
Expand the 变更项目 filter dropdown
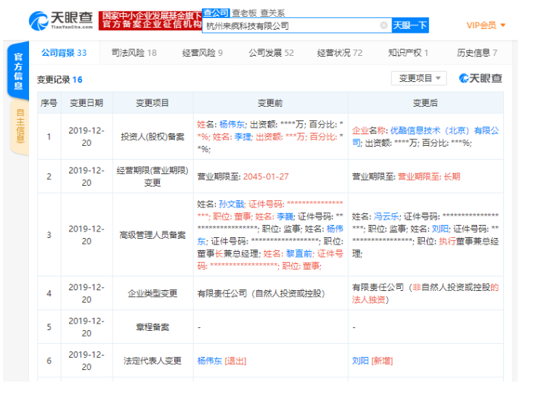coord(419,78)
